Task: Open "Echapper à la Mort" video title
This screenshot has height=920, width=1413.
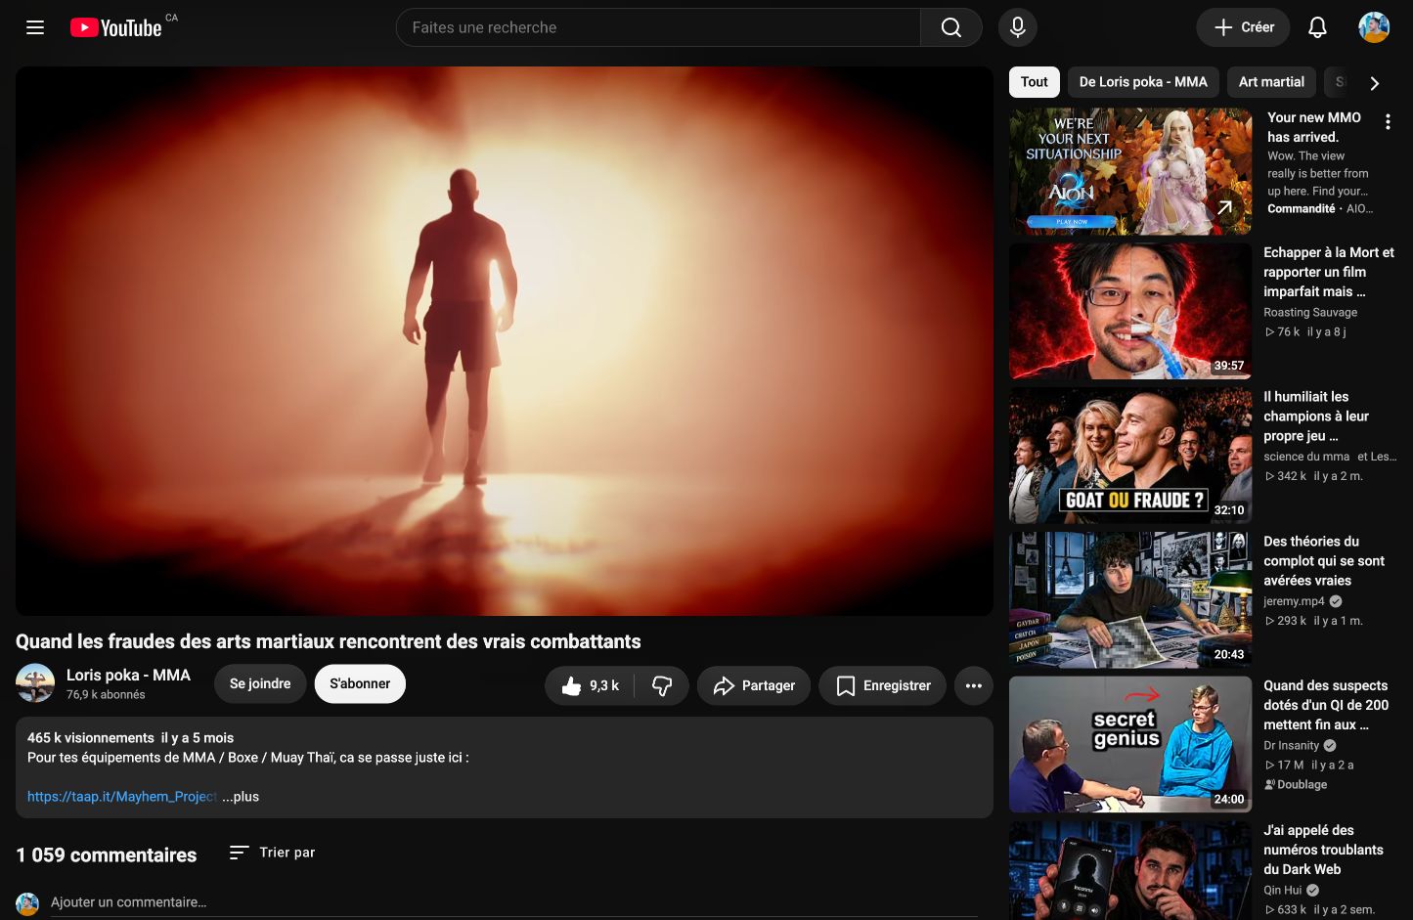Action: pos(1329,272)
